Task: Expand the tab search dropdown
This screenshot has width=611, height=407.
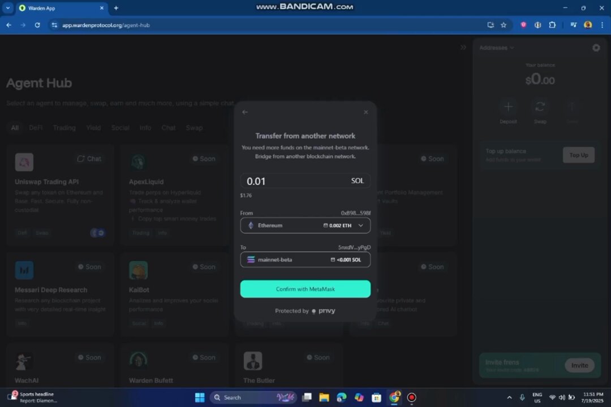Action: (8, 8)
